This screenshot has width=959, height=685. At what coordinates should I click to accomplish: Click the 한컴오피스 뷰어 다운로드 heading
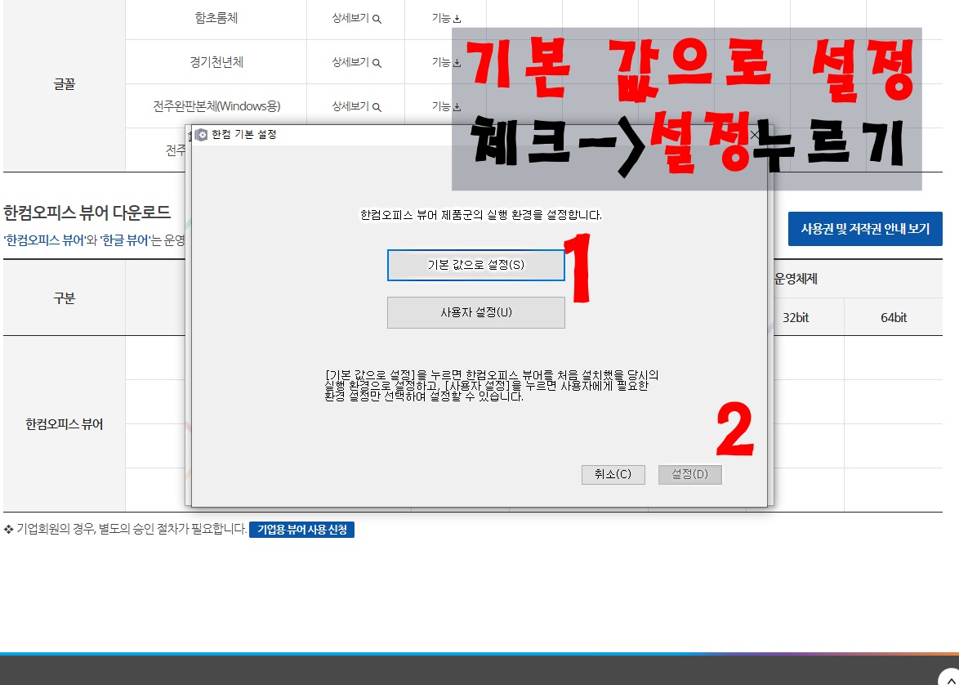87,213
